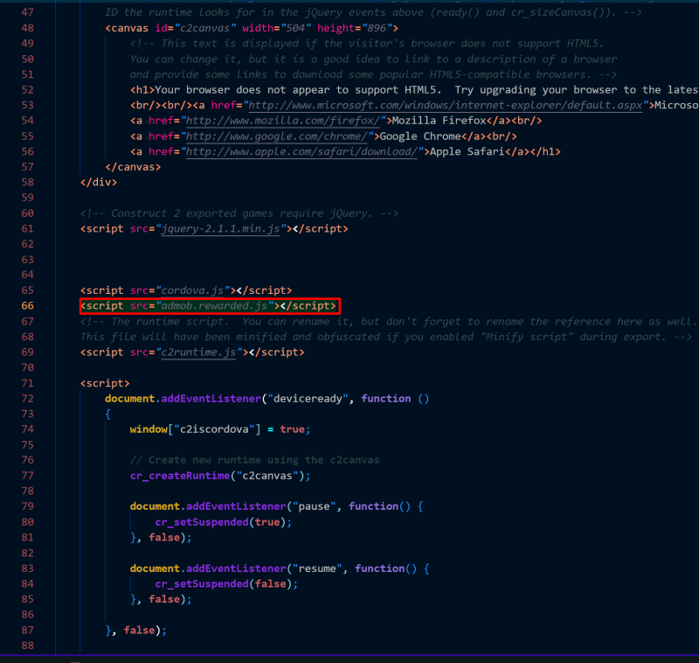Click the cr_createRuntime function call

click(x=220, y=476)
